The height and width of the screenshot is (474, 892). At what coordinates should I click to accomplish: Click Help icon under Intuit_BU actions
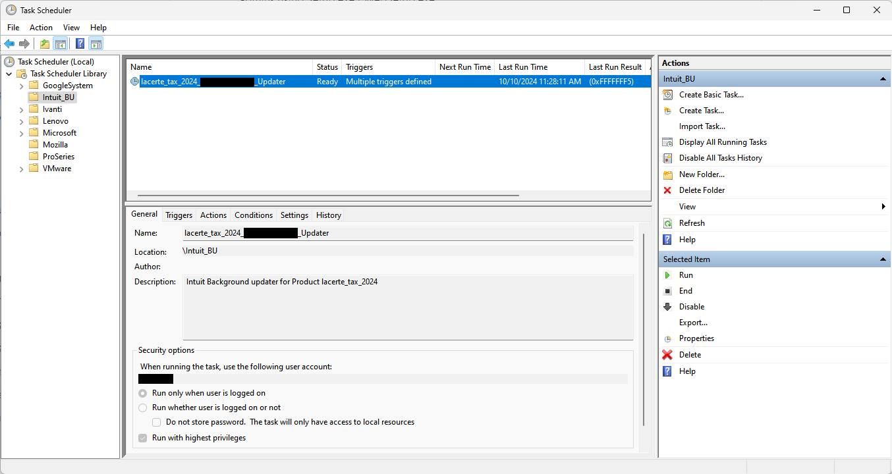667,240
